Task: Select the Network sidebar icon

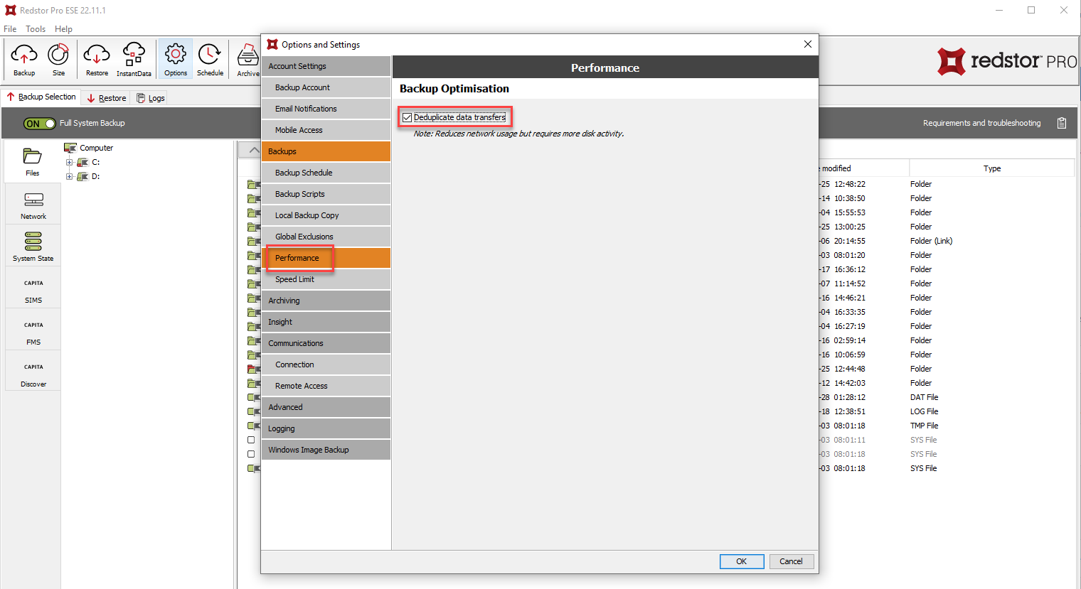Action: click(33, 205)
